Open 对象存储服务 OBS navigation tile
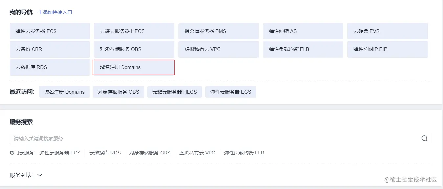 [134, 49]
